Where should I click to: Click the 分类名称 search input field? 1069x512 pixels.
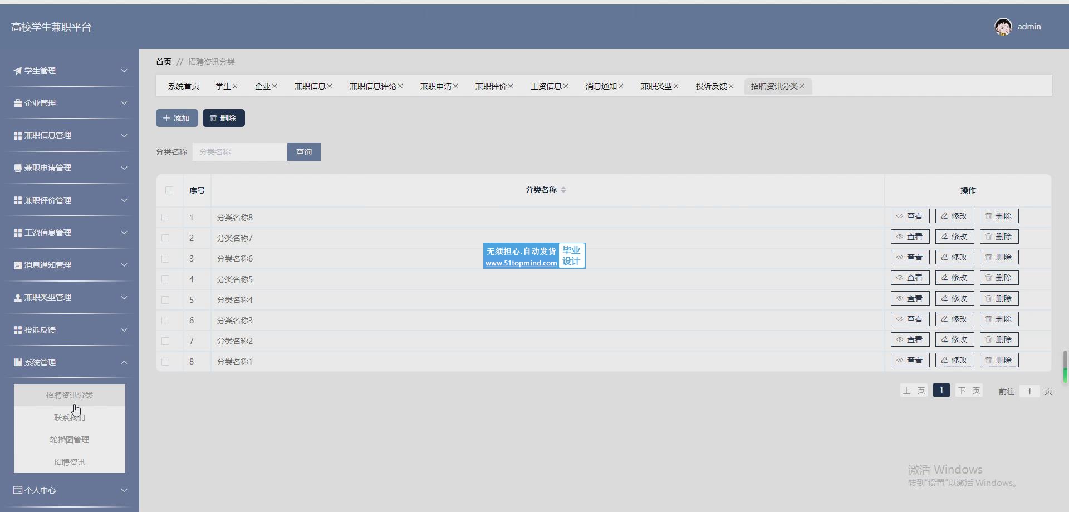pos(239,152)
